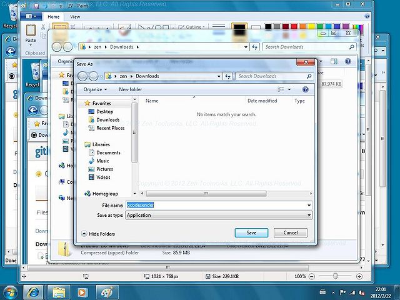This screenshot has width=400, height=300.
Task: Click Action Center flag in system tray
Action: [343, 292]
